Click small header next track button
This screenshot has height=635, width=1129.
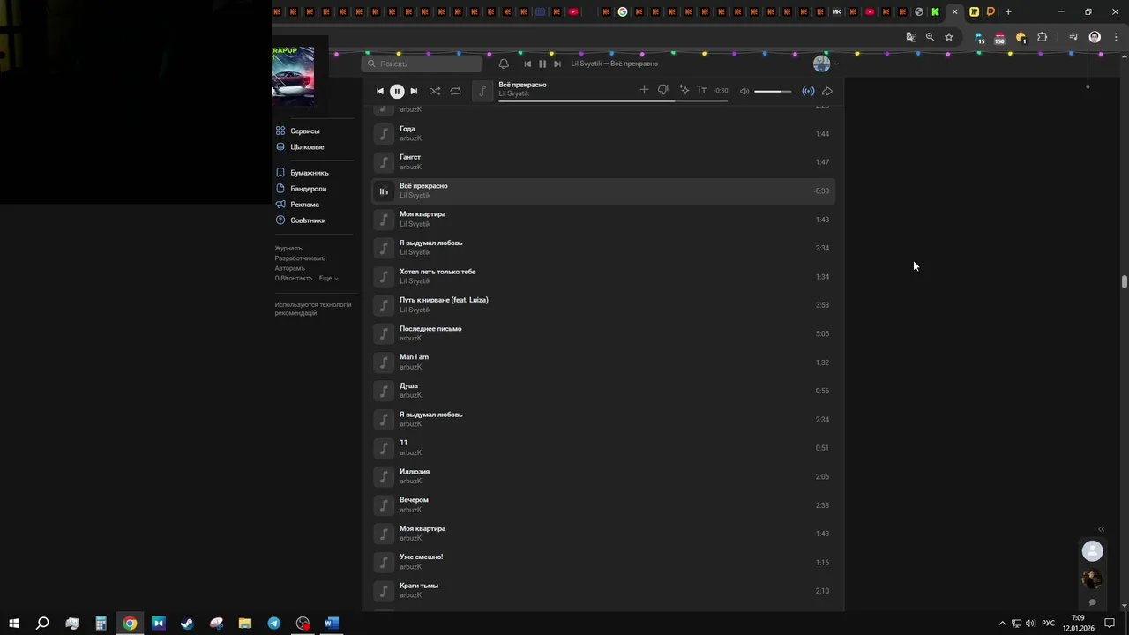tap(557, 63)
